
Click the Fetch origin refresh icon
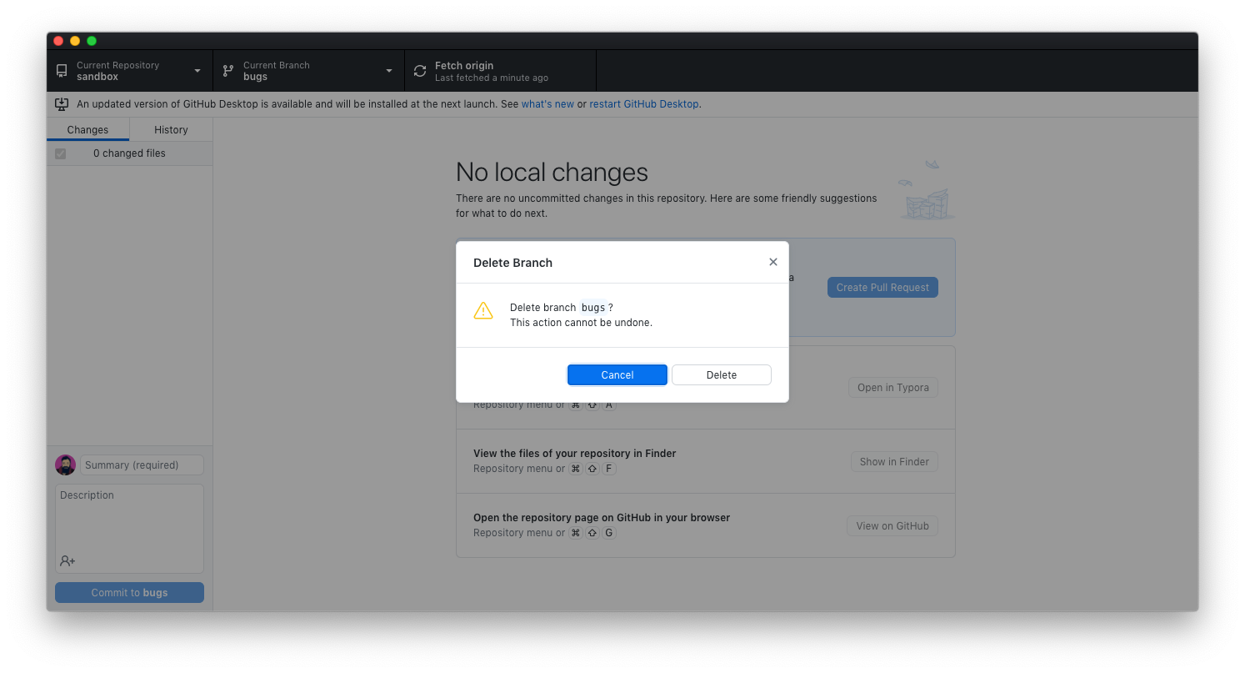click(419, 70)
